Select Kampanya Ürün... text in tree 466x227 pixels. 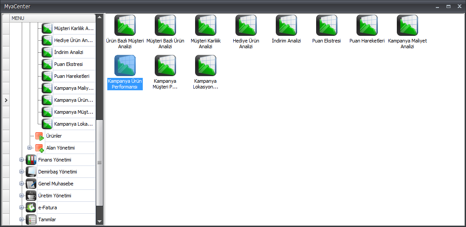pyautogui.click(x=74, y=100)
